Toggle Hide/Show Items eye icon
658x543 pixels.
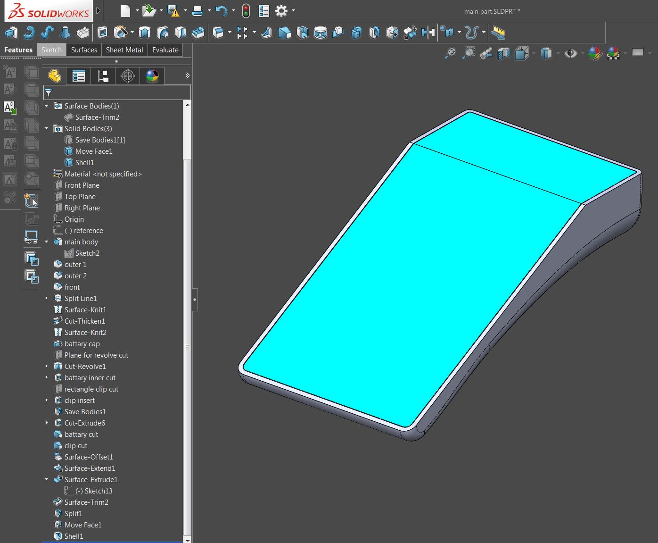(x=570, y=53)
